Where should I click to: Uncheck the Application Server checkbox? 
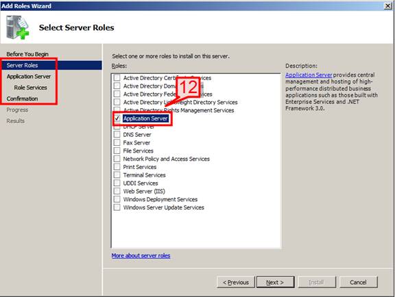pyautogui.click(x=117, y=118)
